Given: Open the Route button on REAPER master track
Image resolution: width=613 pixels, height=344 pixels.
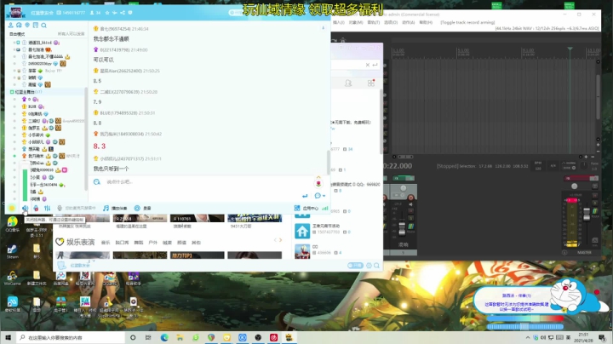Looking at the screenshot, I should (x=595, y=211).
